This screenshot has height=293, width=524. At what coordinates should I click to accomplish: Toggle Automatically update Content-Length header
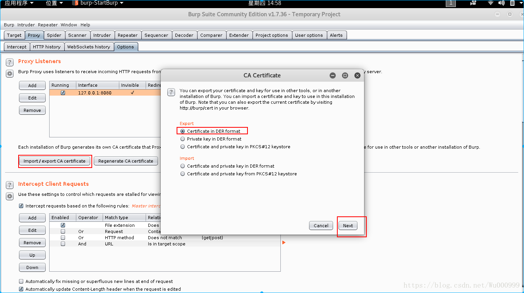21,289
